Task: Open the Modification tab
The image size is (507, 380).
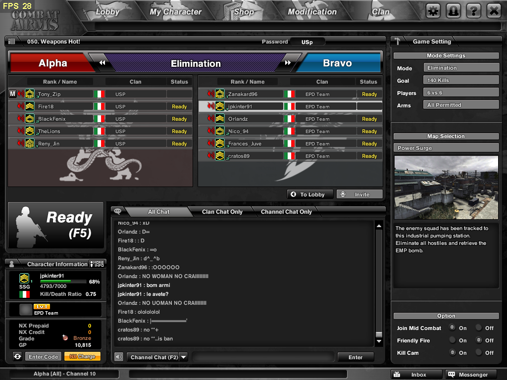Action: point(312,12)
